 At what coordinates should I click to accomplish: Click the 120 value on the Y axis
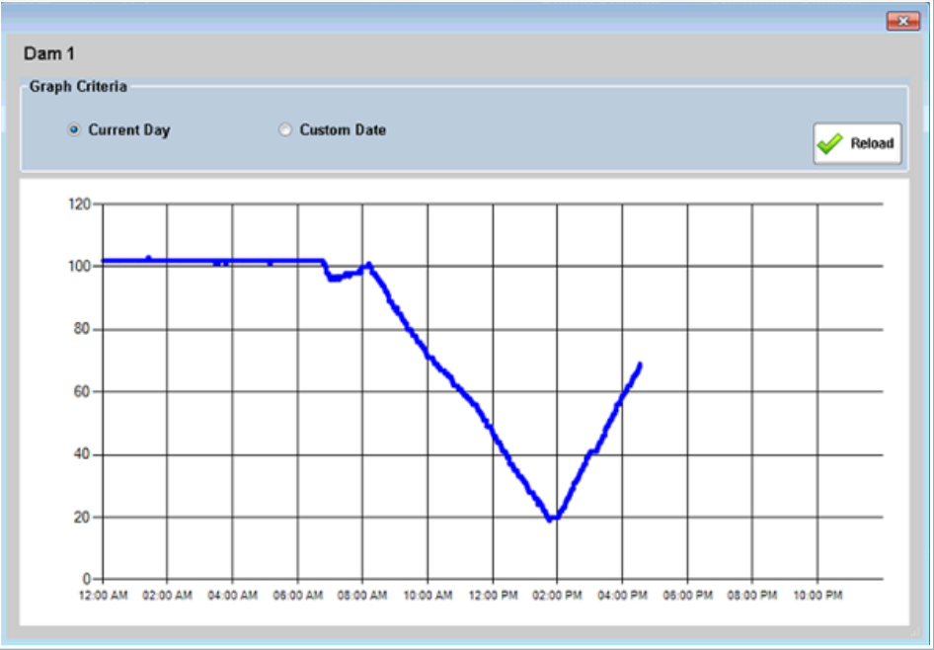80,204
